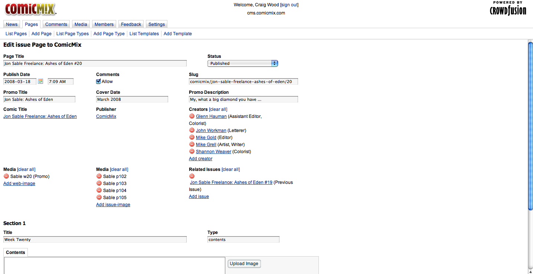The width and height of the screenshot is (533, 274).
Task: Open the News tab
Action: 12,24
